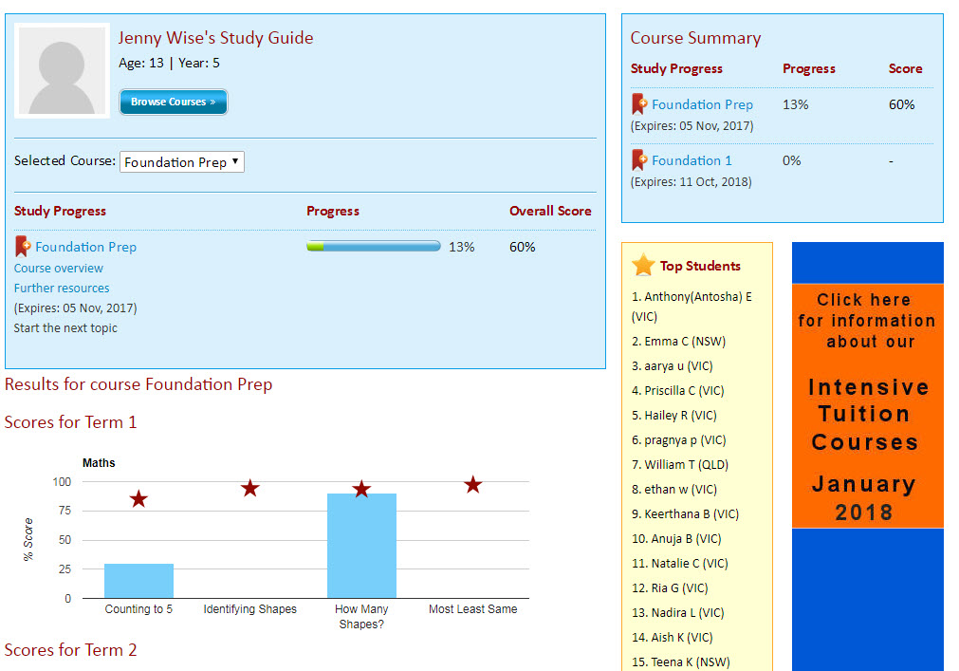Click the red star above Identifying Shapes
The height and width of the screenshot is (671, 959).
click(x=249, y=488)
